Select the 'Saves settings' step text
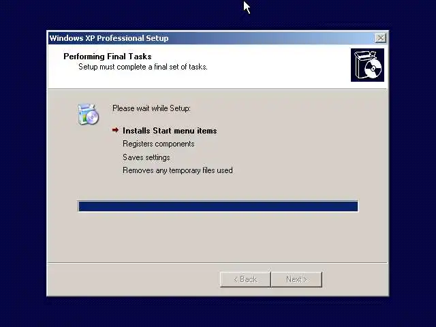Image resolution: width=436 pixels, height=327 pixels. click(146, 157)
